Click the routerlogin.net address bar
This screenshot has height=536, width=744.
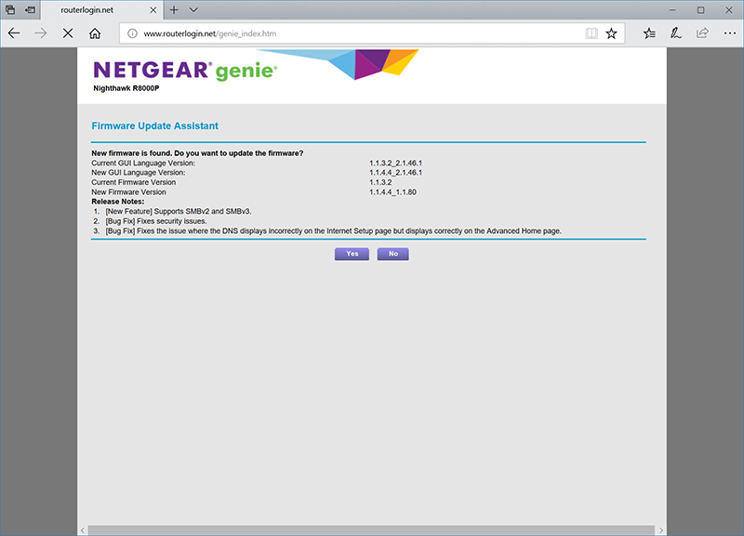tap(353, 33)
